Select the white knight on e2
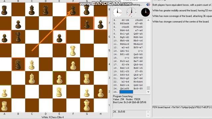The height and width of the screenshot is (119, 212). coord(59,92)
